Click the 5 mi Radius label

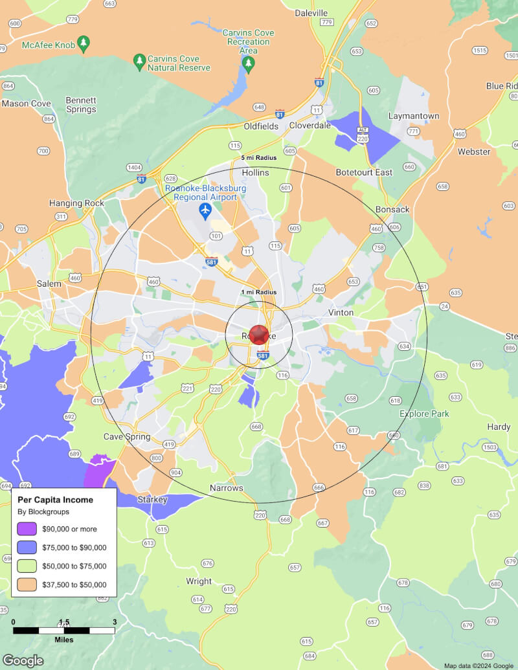click(259, 158)
